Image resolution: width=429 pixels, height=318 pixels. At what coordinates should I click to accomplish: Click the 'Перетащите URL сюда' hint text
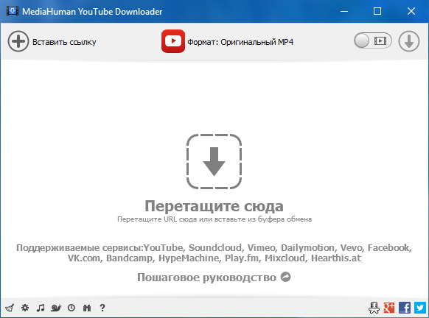[214, 219]
